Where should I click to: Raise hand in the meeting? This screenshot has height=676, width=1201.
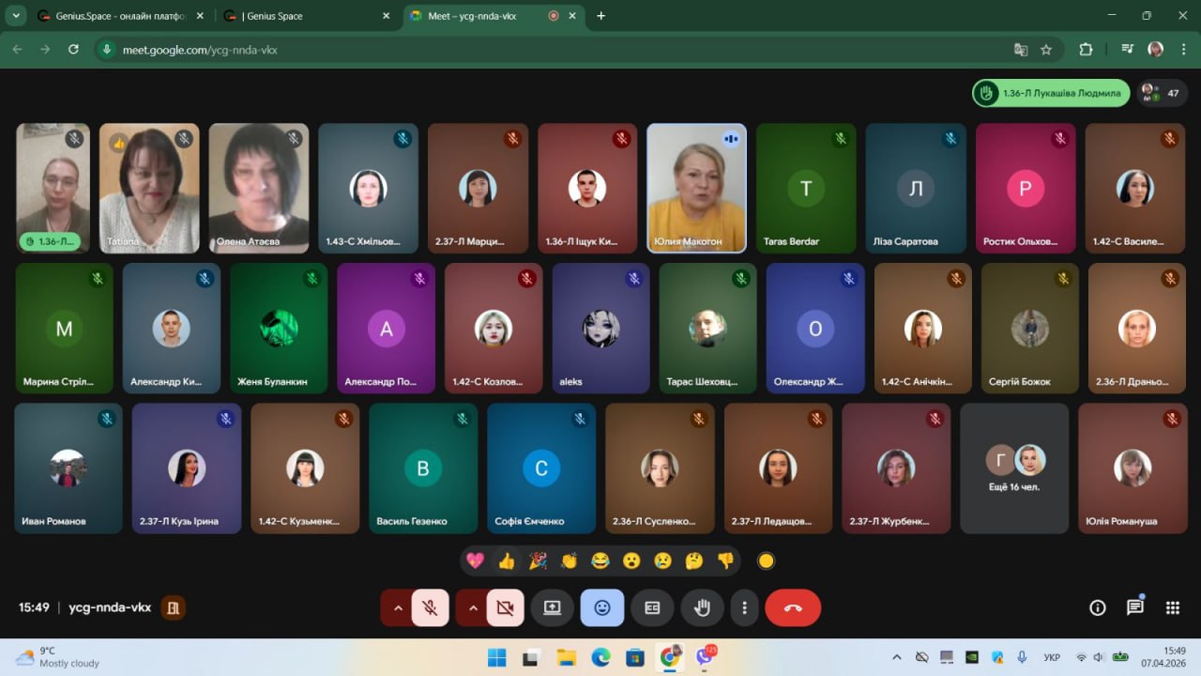click(x=702, y=608)
